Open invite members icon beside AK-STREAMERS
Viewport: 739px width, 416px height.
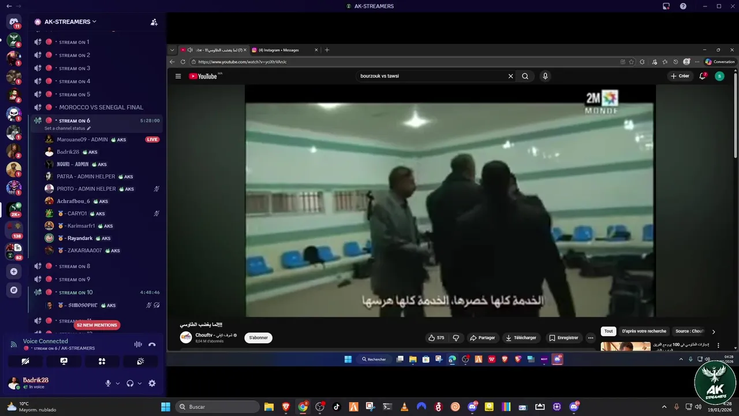[154, 22]
